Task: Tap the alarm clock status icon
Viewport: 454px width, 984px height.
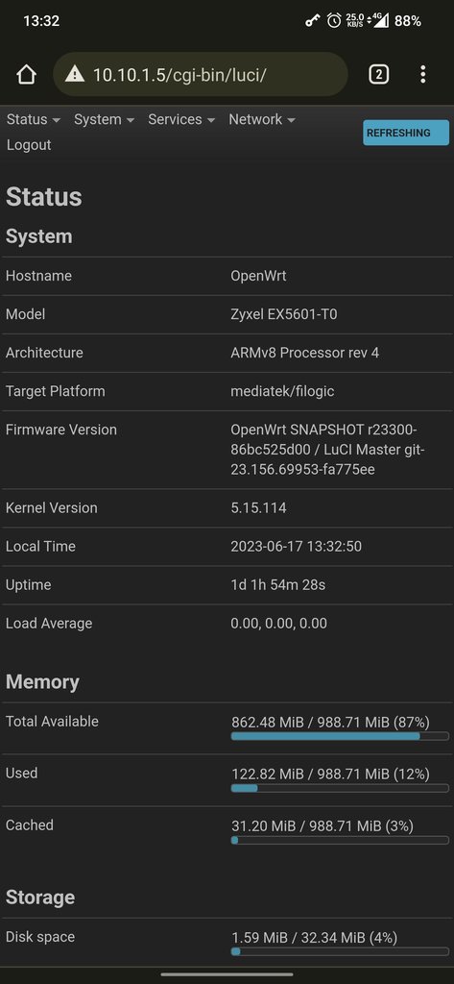Action: click(334, 21)
